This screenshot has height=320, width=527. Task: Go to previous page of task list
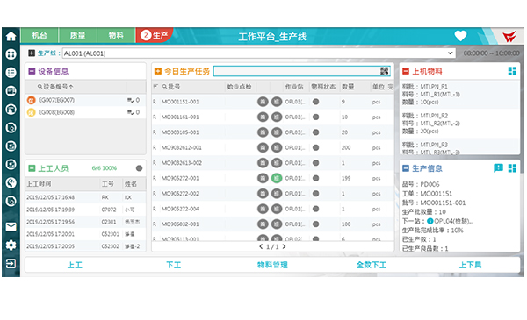(x=261, y=246)
